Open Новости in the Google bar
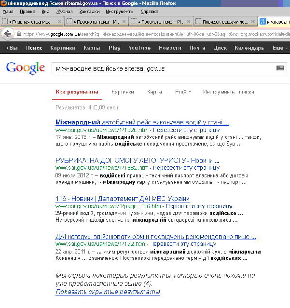This screenshot has width=290, height=308. point(170,48)
